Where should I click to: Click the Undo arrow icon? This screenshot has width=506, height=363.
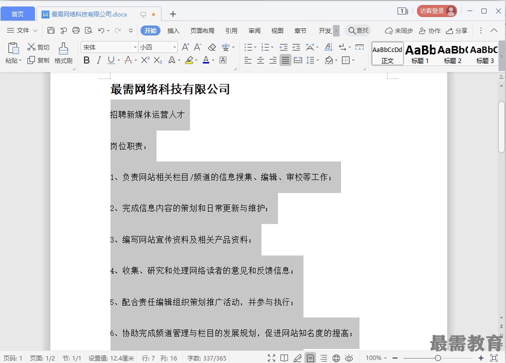pyautogui.click(x=101, y=30)
